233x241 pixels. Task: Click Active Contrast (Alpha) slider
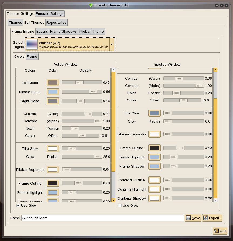(x=82, y=121)
